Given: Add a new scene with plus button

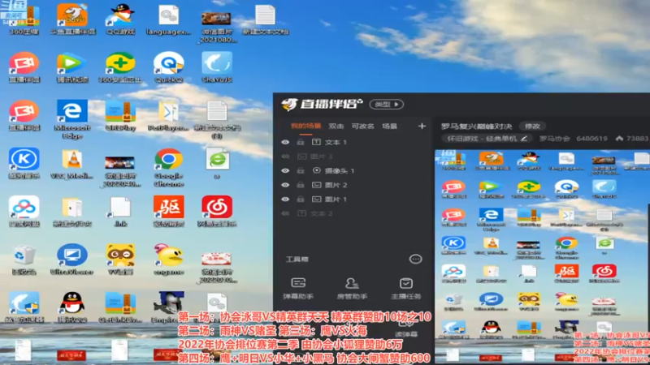Looking at the screenshot, I should (x=422, y=126).
